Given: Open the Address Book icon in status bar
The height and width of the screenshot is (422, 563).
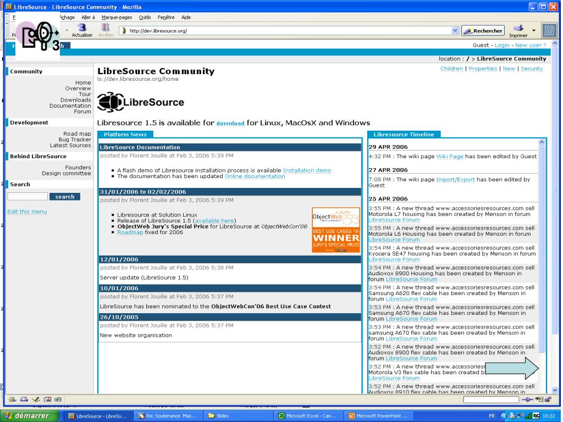Looking at the screenshot, I should (47, 399).
